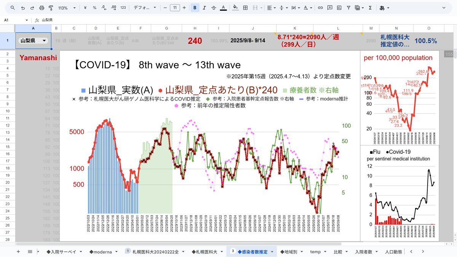The height and width of the screenshot is (257, 457).
Task: Print the spreadsheet
Action: point(42,8)
